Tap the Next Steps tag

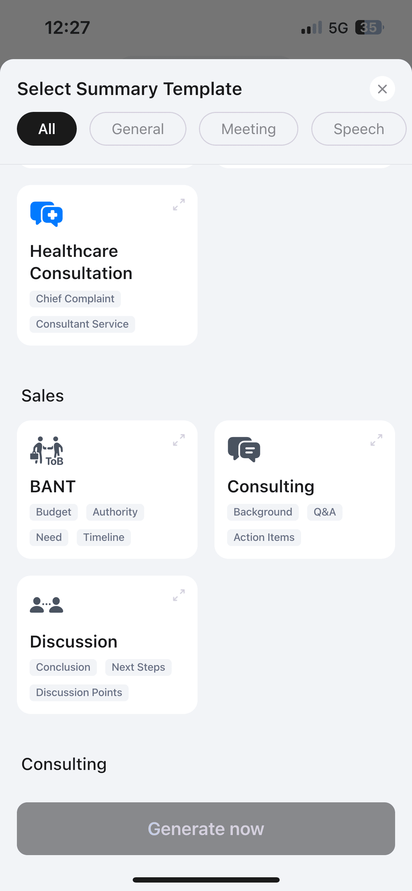pyautogui.click(x=138, y=667)
